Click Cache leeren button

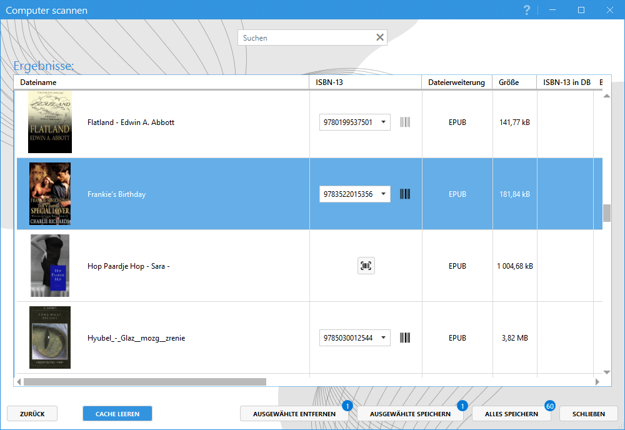tap(117, 414)
